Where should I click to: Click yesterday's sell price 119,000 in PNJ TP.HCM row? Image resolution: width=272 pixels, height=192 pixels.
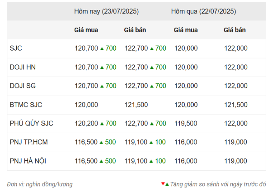tap(235, 142)
